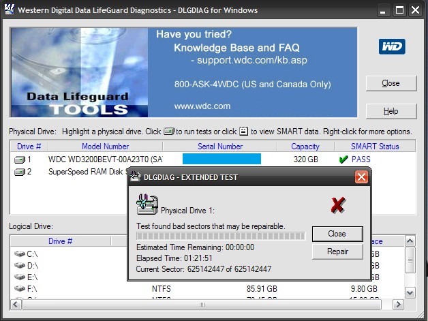Click the Logical Drive: label
The height and width of the screenshot is (321, 428).
pos(31,226)
